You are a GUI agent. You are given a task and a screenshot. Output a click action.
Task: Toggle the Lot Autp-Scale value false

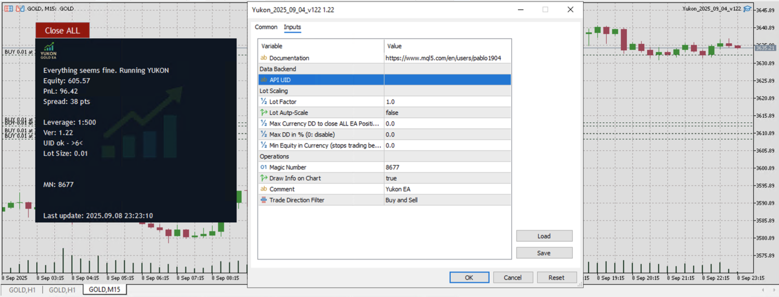[447, 112]
